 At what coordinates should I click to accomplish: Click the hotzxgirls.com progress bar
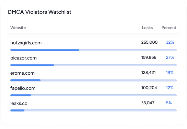(x=93, y=50)
